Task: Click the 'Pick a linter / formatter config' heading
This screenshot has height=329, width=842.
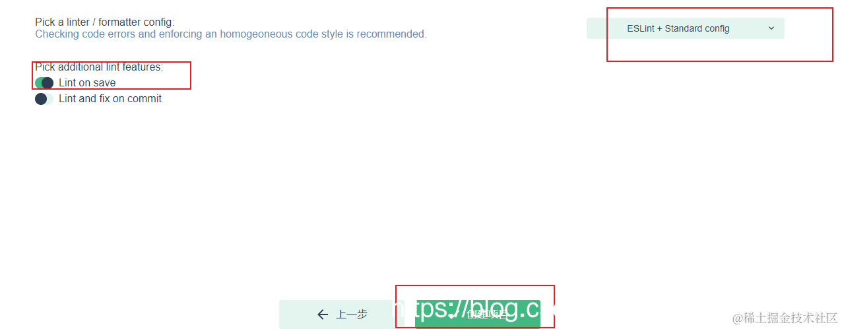Action: [x=104, y=22]
